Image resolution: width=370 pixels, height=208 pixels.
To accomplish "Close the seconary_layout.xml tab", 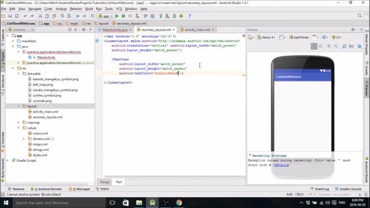I will click(x=173, y=29).
